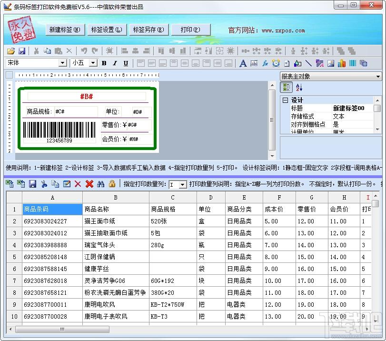Switch to categorized property view
This screenshot has width=386, height=341.
pyautogui.click(x=287, y=87)
